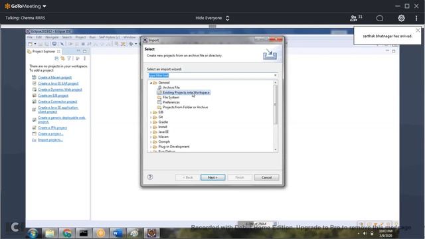Clear the import wizard filter text with X icon
Screen dimensions: 425x239
pos(276,75)
